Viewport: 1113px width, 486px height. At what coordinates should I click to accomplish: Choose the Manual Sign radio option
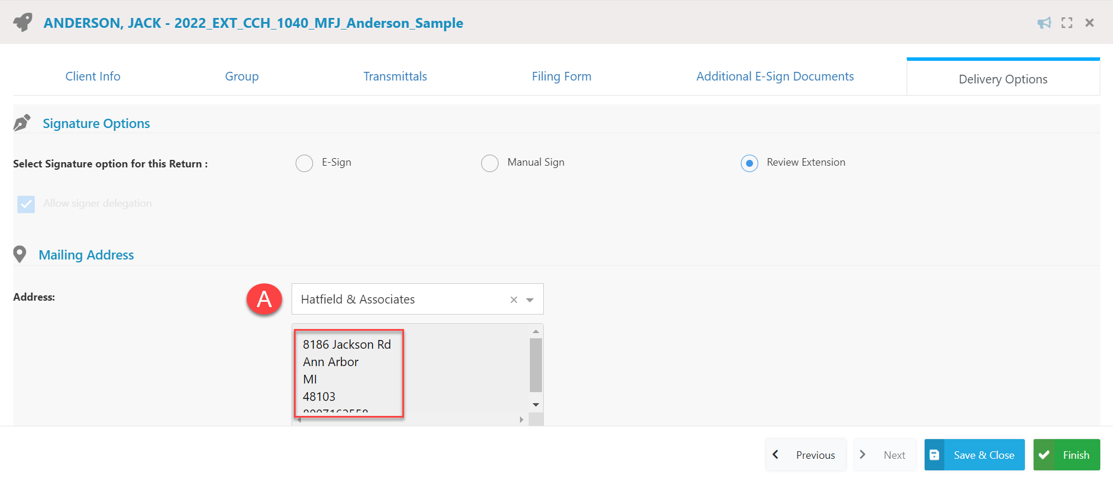pos(490,163)
